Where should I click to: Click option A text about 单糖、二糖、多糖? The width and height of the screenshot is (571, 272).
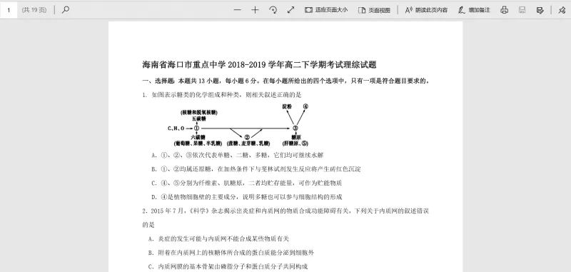point(238,155)
